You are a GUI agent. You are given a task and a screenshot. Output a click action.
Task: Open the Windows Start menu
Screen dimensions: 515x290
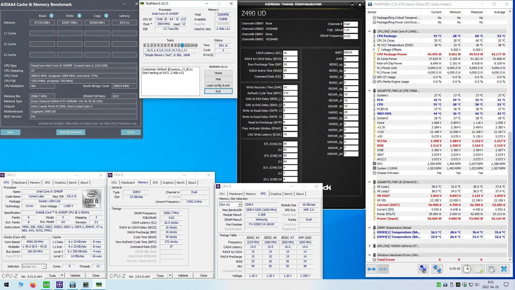(x=6, y=285)
